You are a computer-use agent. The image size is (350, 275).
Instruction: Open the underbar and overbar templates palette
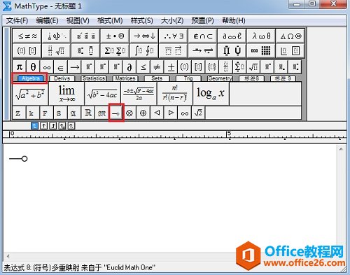pyautogui.click(x=174, y=50)
